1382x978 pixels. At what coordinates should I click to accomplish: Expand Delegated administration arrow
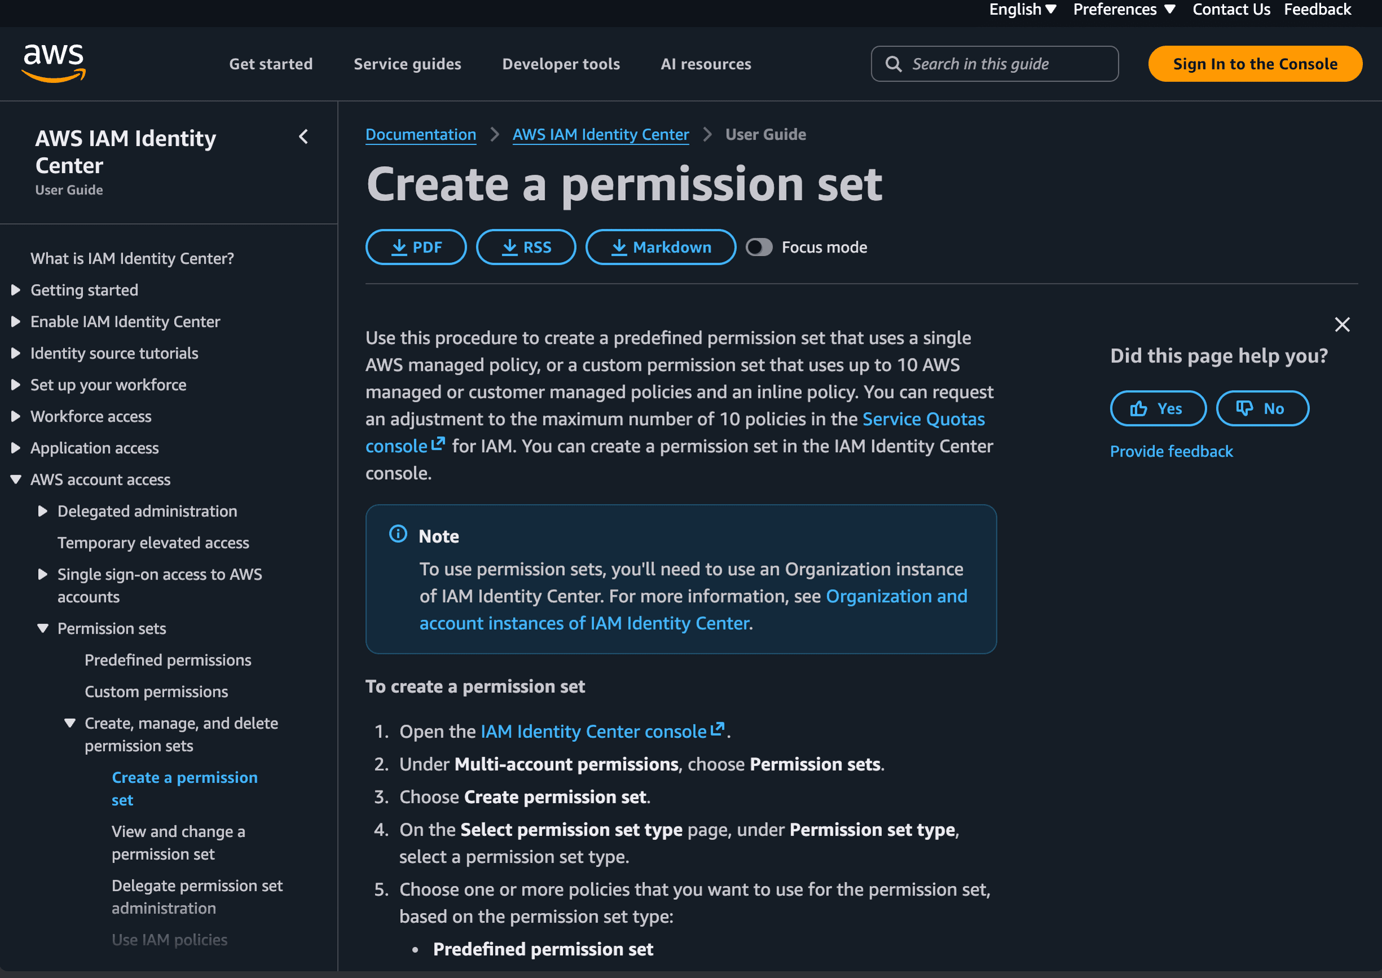click(x=43, y=511)
